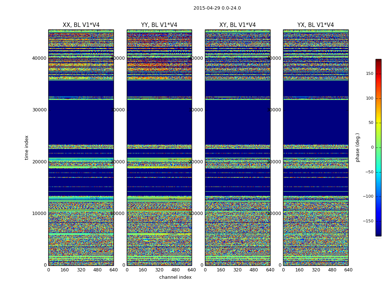Screen dimensions: 387x295
Task: Click the "channel index" x-axis label
Action: (175, 277)
